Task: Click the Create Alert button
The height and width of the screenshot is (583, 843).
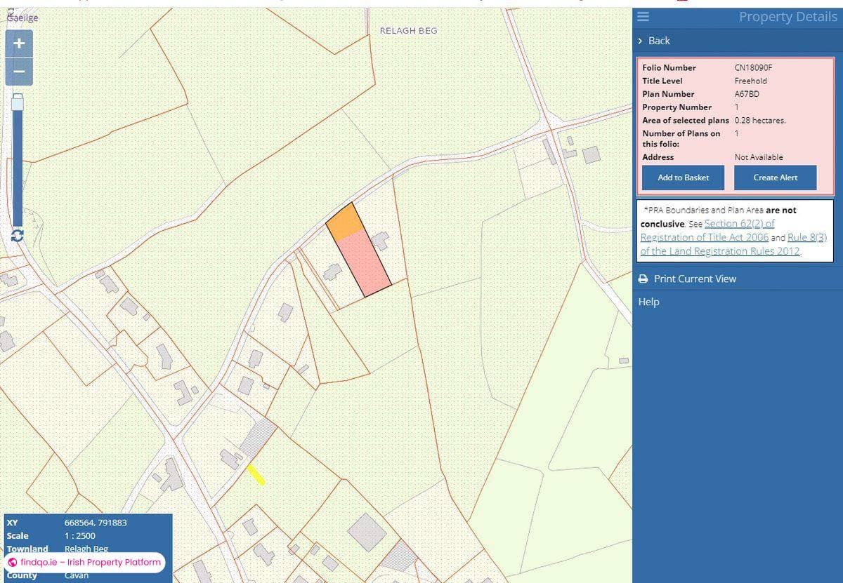Action: tap(775, 177)
